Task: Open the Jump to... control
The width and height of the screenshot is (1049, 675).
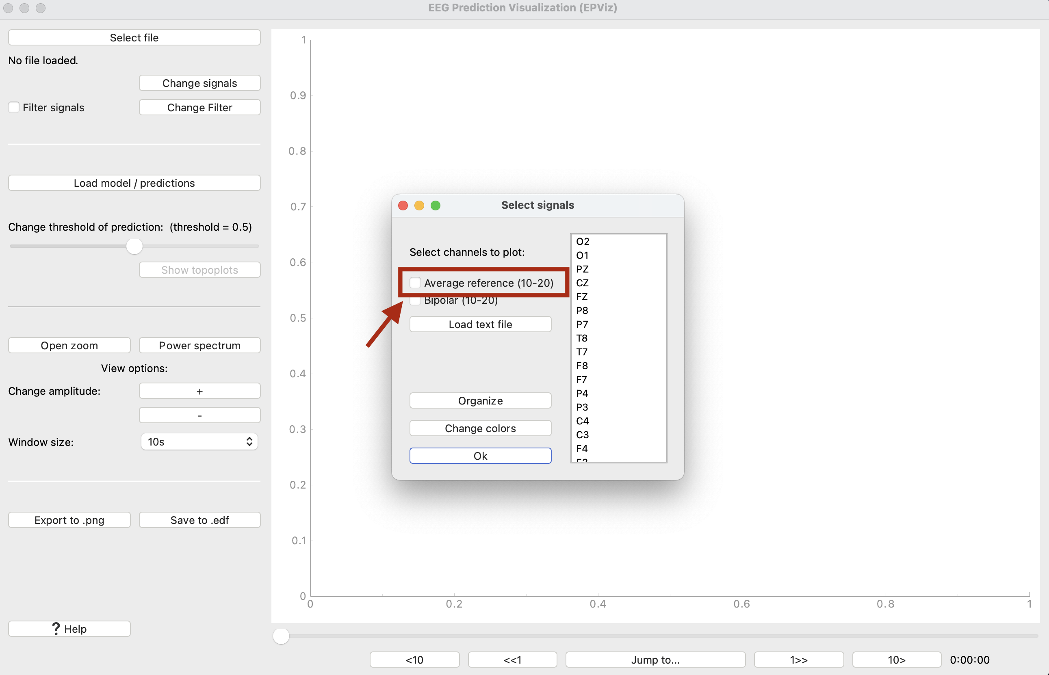Action: pyautogui.click(x=655, y=659)
